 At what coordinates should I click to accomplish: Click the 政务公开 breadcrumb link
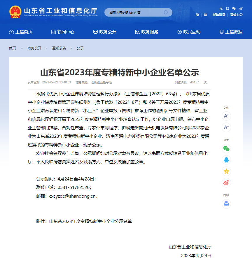(x=34, y=48)
